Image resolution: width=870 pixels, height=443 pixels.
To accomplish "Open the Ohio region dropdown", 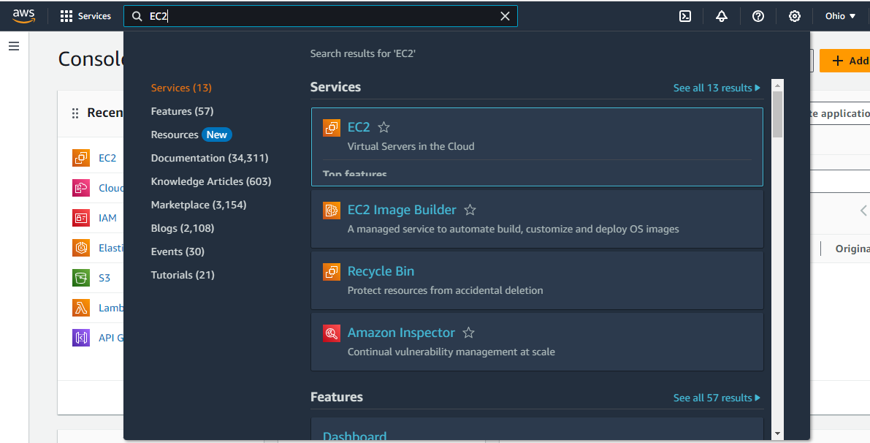I will [x=840, y=16].
